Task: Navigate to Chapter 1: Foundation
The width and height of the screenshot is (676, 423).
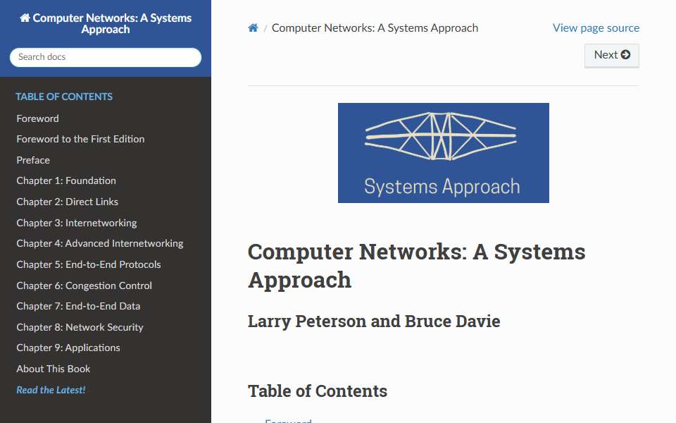Action: [66, 181]
